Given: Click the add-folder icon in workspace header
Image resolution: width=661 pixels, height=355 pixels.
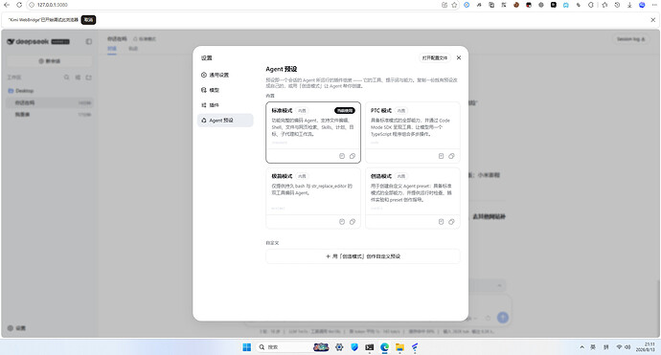Looking at the screenshot, I should [x=88, y=78].
